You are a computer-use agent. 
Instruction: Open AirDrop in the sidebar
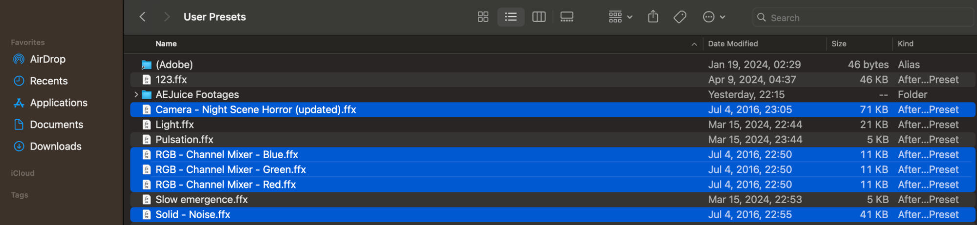[47, 59]
